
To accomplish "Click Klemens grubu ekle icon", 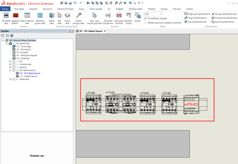I will click(40, 16).
